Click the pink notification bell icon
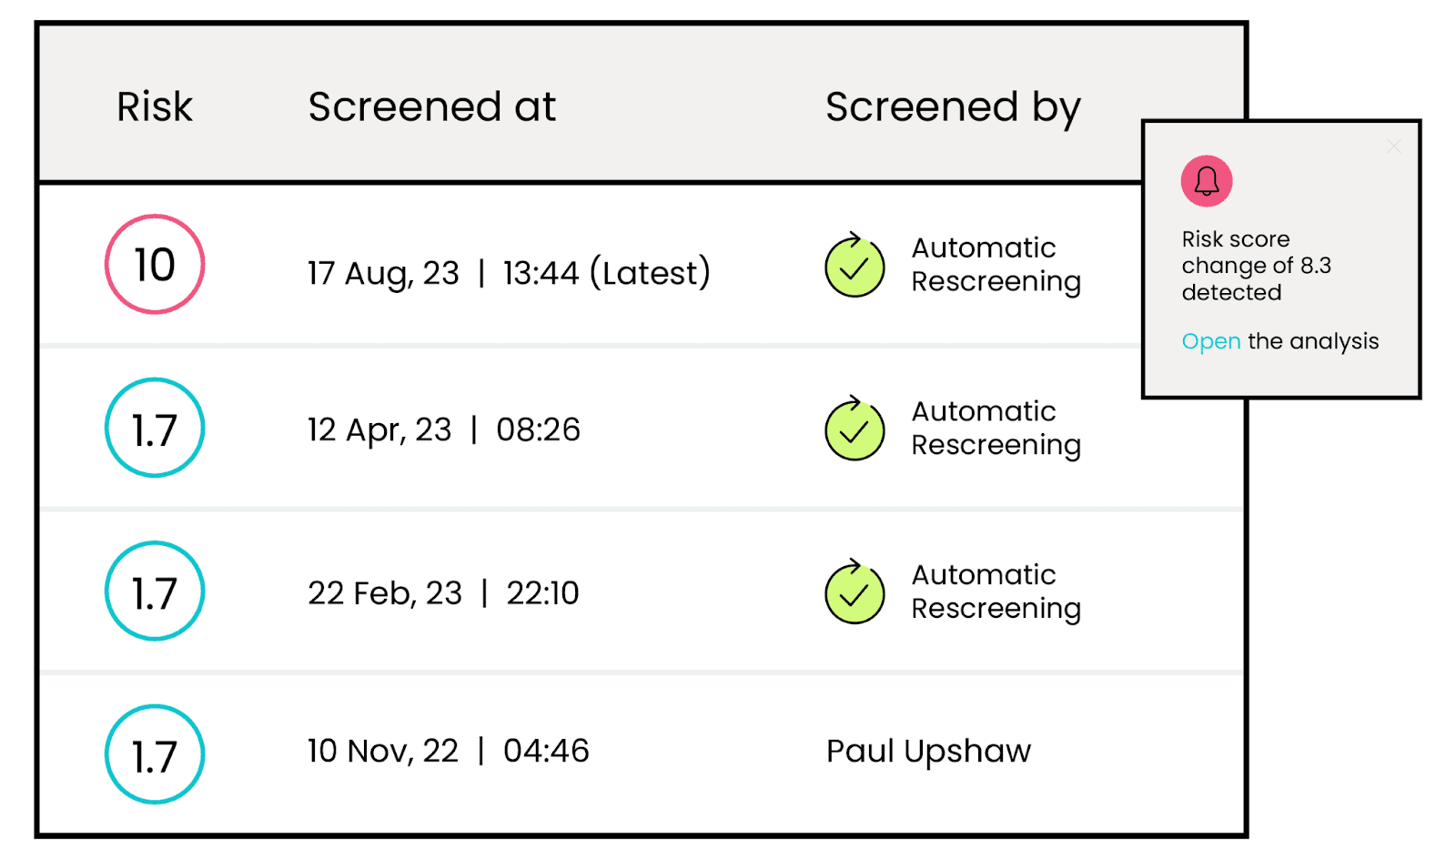This screenshot has height=859, width=1456. (x=1207, y=181)
